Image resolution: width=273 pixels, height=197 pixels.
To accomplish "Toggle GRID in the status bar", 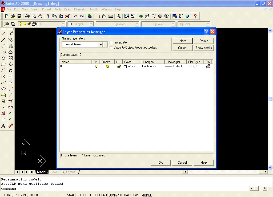I will coord(80,195).
